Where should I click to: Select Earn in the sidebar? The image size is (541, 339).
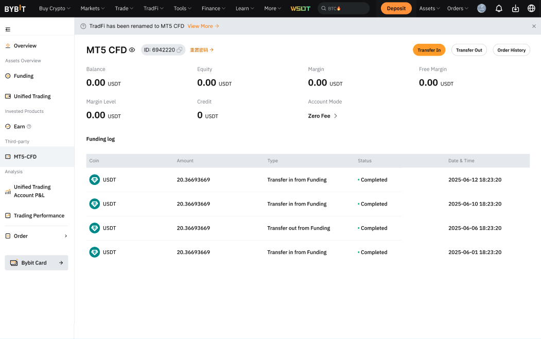[20, 127]
